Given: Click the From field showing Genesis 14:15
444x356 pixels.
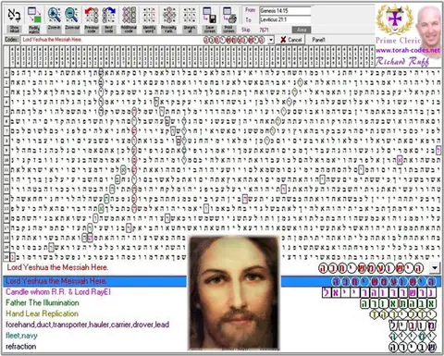Looking at the screenshot, I should (x=285, y=11).
